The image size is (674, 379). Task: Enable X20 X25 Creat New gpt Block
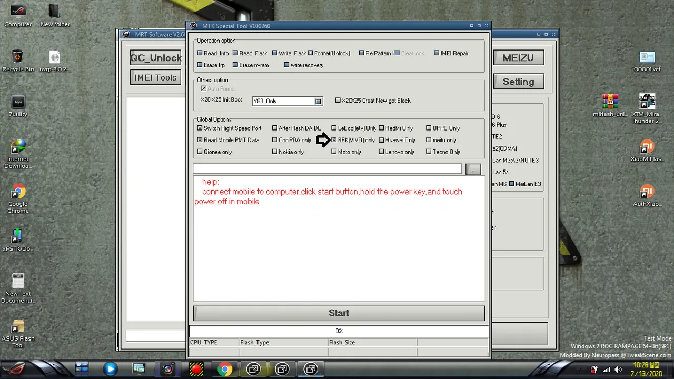click(x=338, y=101)
